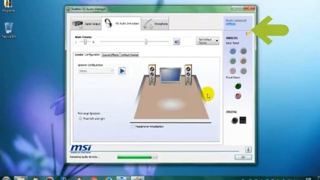Viewport: 320px width, 180px height.
Task: Select the pink front panel jack
Action: 238,95
